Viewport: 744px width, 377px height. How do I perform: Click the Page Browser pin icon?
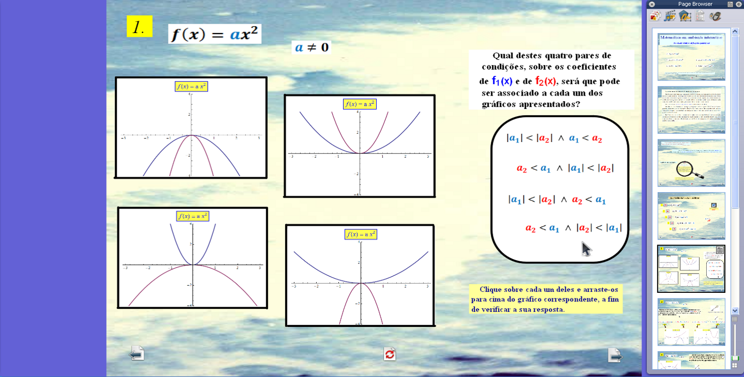click(x=738, y=4)
